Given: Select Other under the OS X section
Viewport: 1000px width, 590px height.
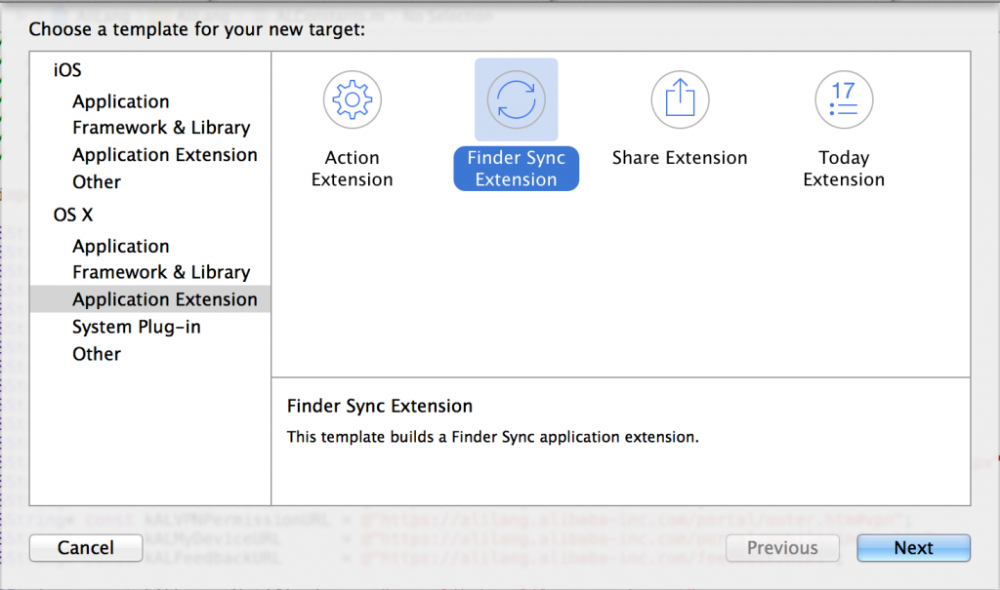Looking at the screenshot, I should pyautogui.click(x=97, y=354).
